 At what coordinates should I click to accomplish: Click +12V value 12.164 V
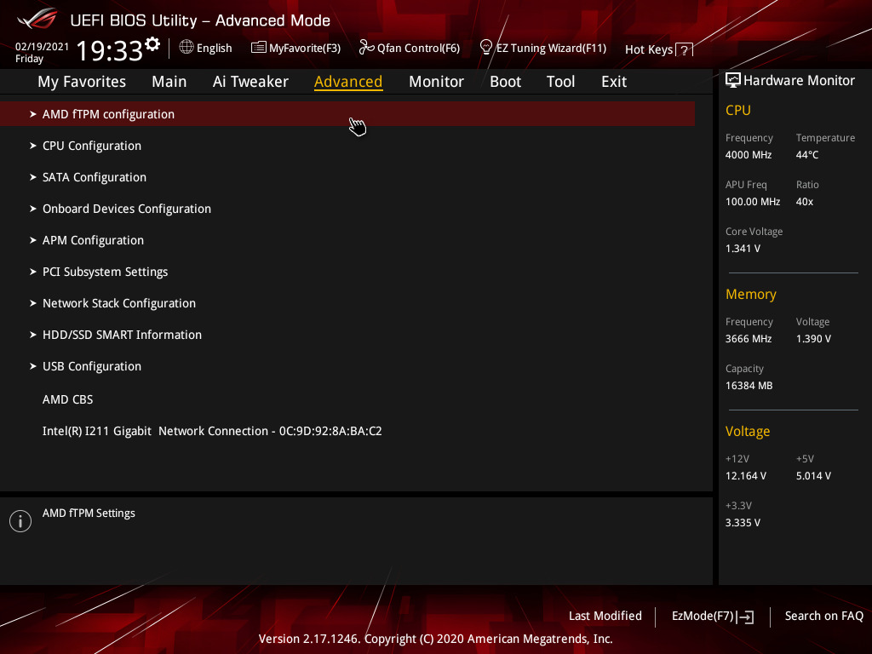tap(746, 476)
